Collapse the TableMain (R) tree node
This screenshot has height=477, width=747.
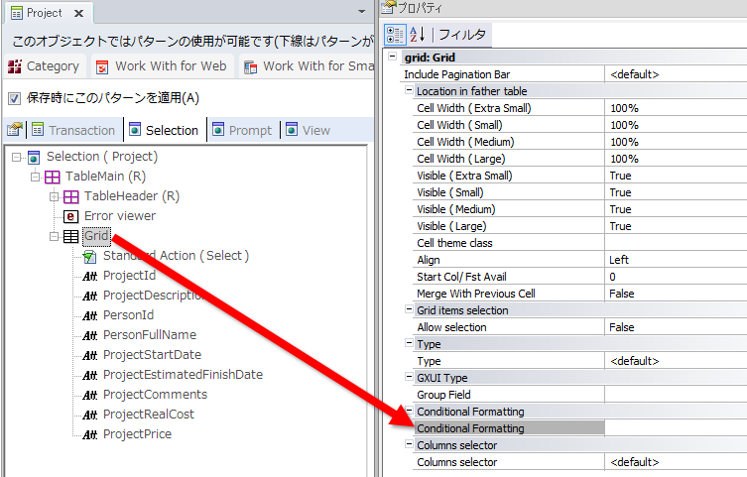tap(36, 177)
